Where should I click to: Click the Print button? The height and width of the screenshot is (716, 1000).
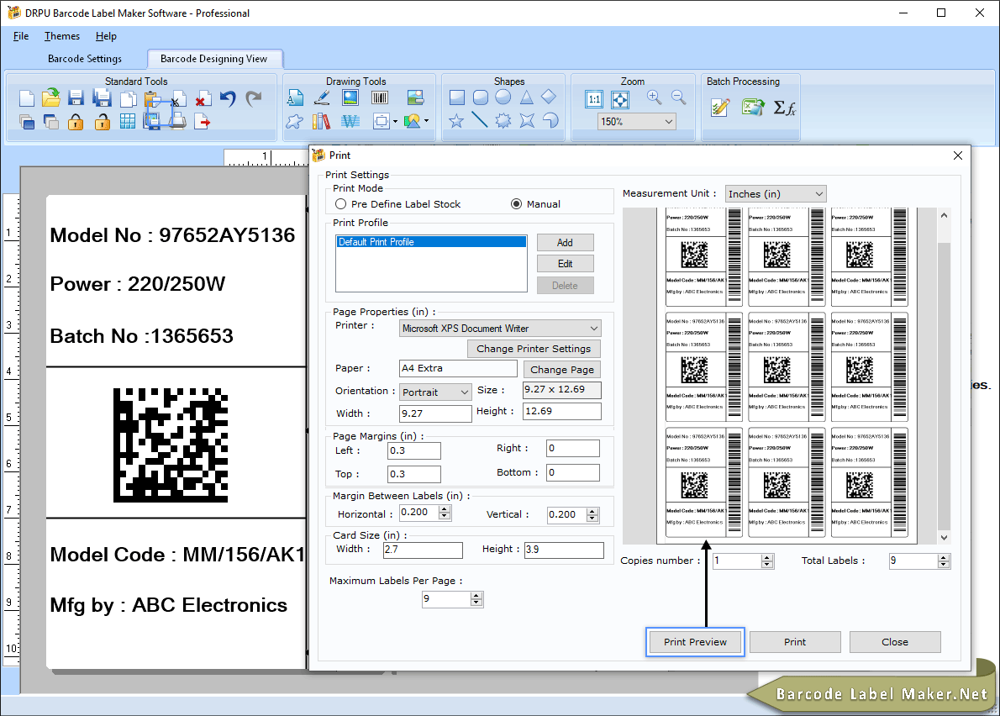tap(795, 642)
